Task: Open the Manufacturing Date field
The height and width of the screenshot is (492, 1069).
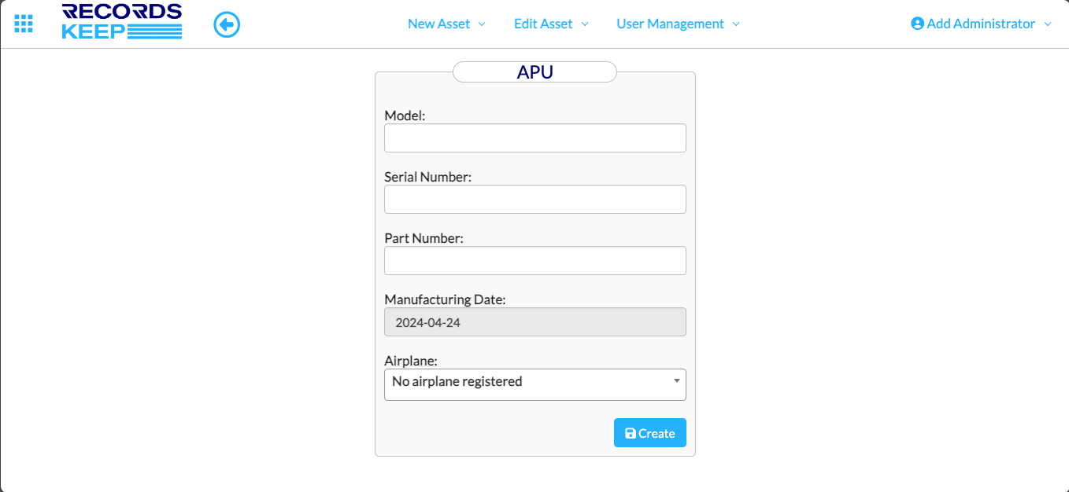Action: click(534, 322)
